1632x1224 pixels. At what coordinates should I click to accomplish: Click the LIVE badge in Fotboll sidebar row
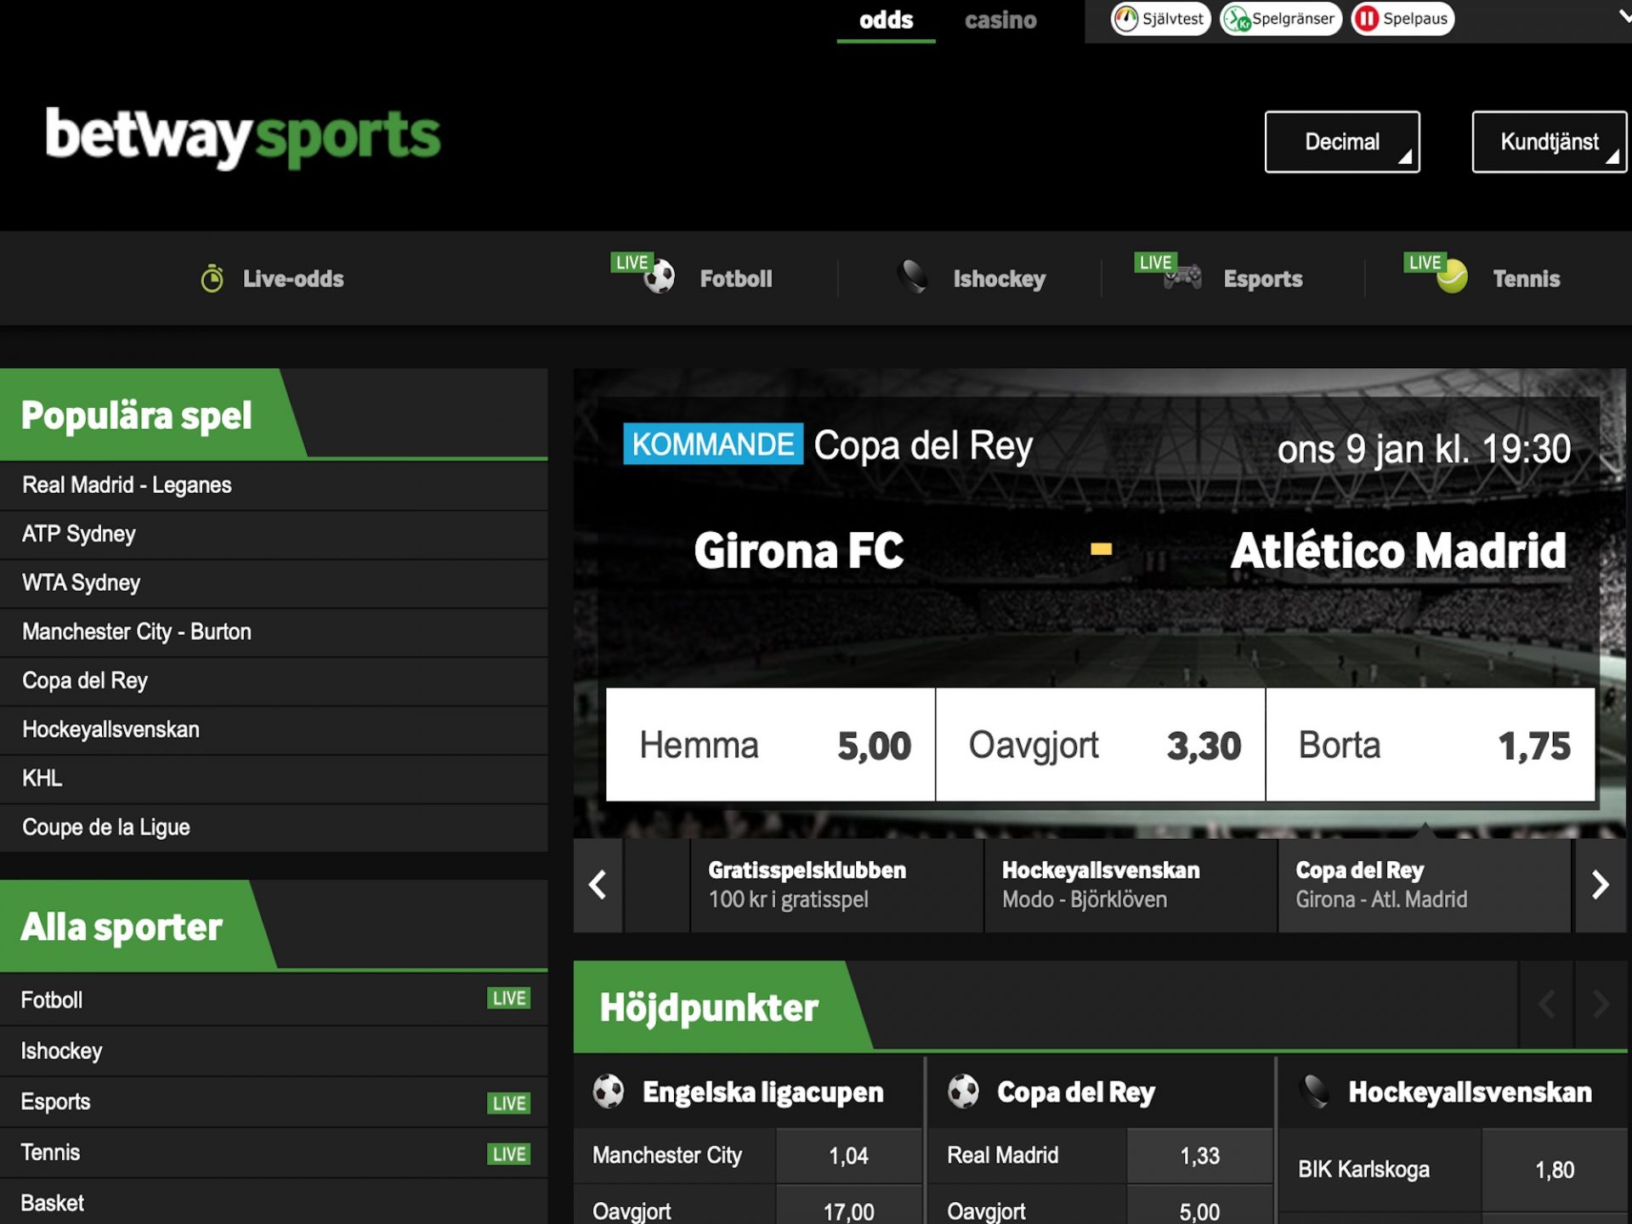[509, 999]
